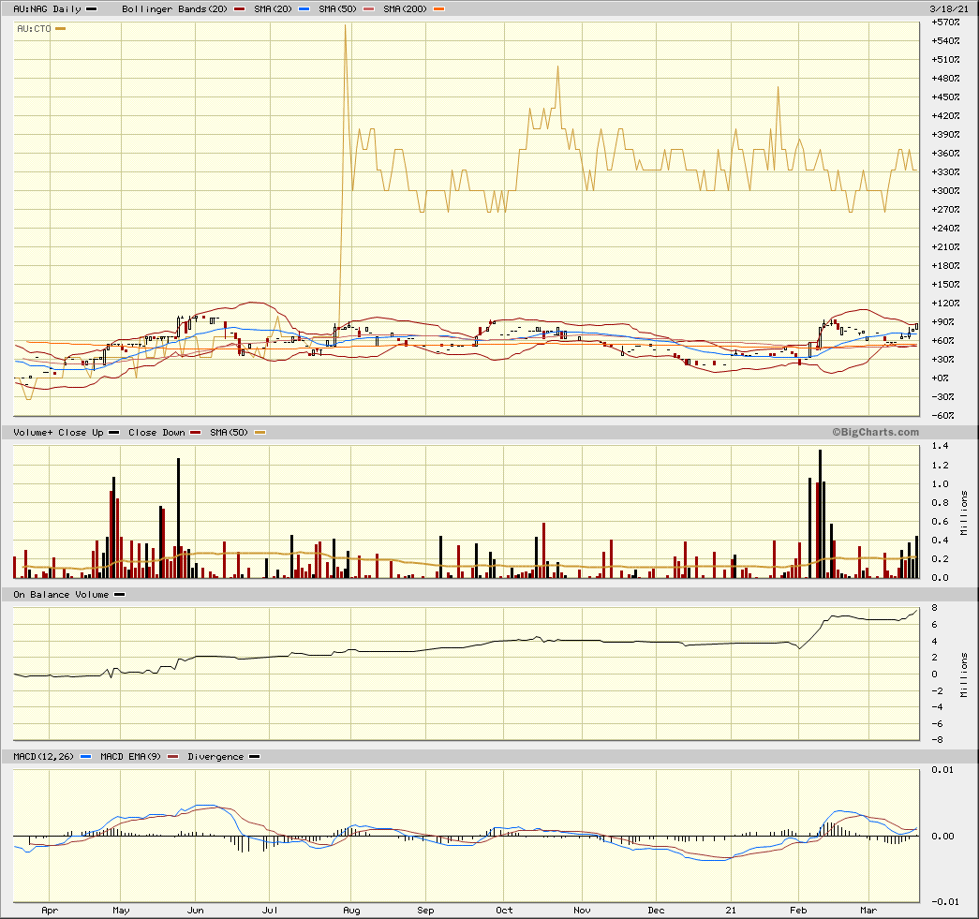Click the May month label on the time axis
Image resolution: width=979 pixels, height=919 pixels.
coord(121,911)
